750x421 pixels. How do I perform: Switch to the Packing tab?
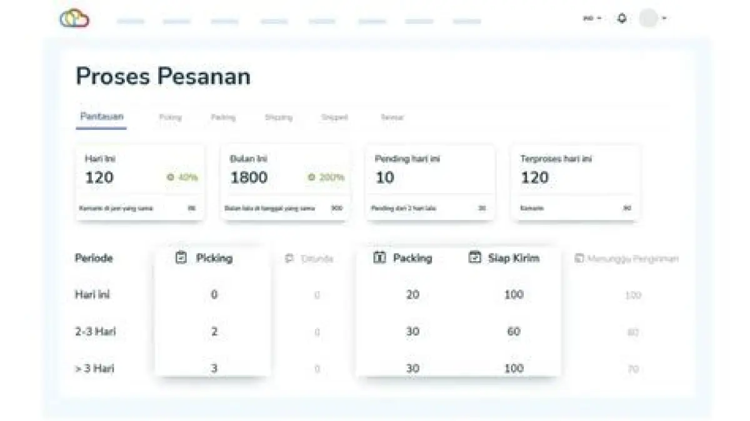[x=223, y=117]
